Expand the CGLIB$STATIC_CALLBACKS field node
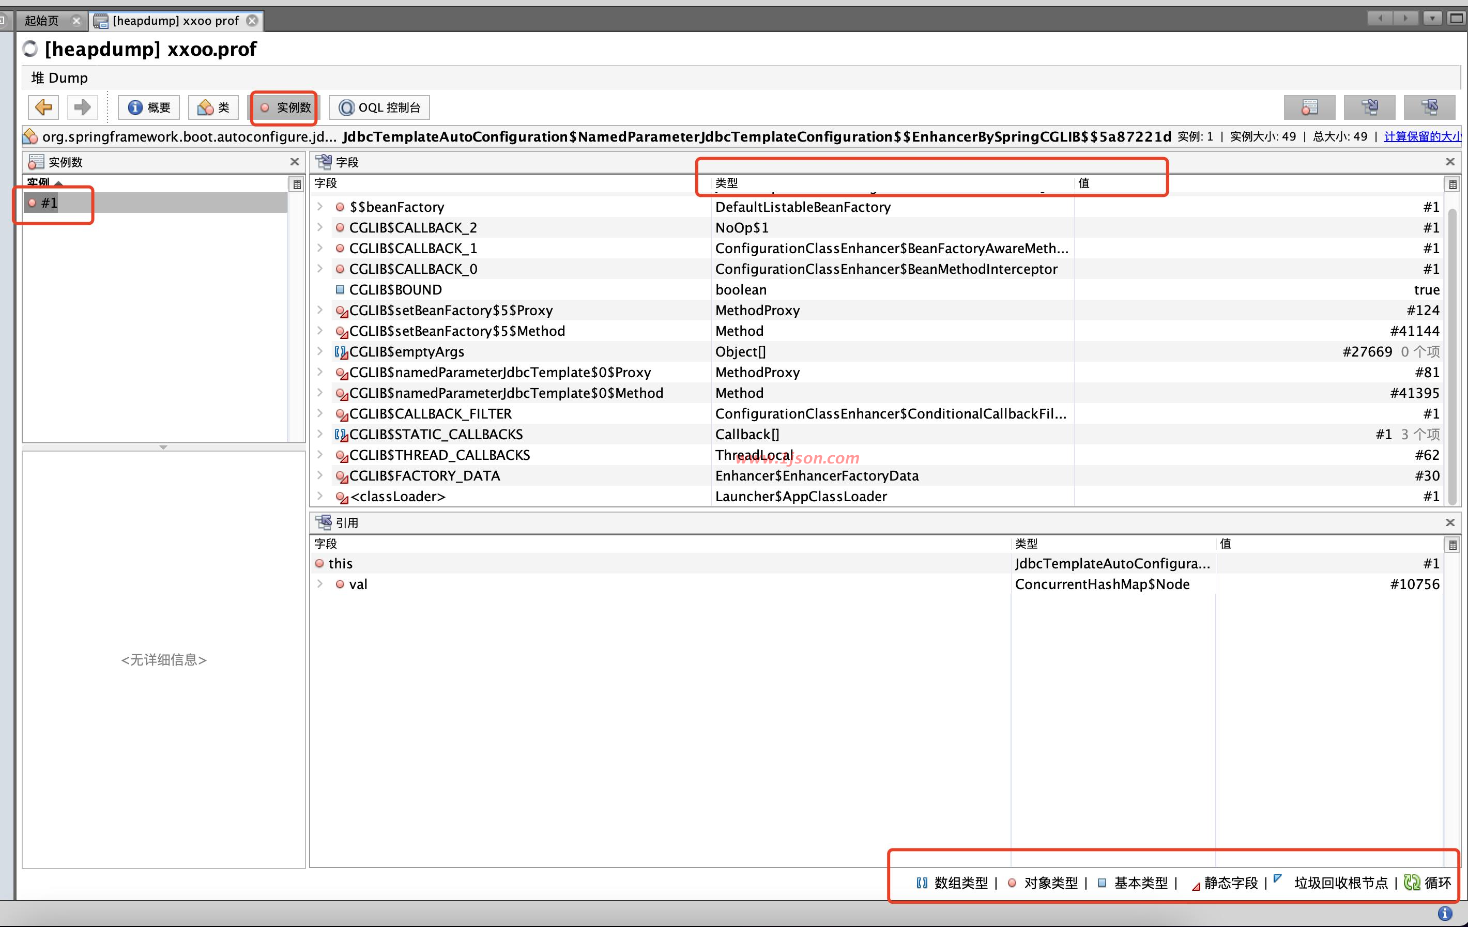 pyautogui.click(x=320, y=434)
